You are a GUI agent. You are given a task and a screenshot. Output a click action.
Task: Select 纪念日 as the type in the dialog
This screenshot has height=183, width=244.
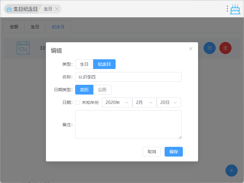(x=104, y=64)
